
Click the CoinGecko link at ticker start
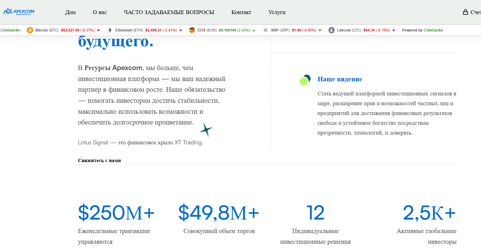pyautogui.click(x=10, y=30)
